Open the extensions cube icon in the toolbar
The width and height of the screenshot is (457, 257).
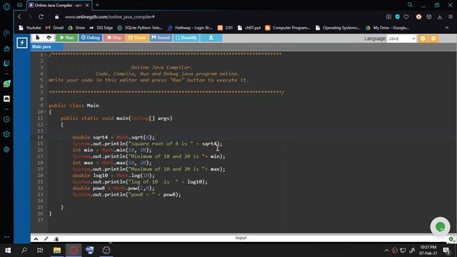(x=429, y=17)
